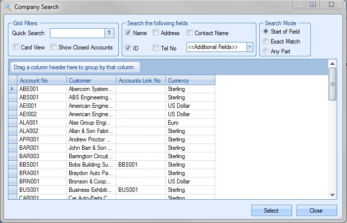347x223 pixels.
Task: Enable the Card View checkbox
Action: pos(16,47)
